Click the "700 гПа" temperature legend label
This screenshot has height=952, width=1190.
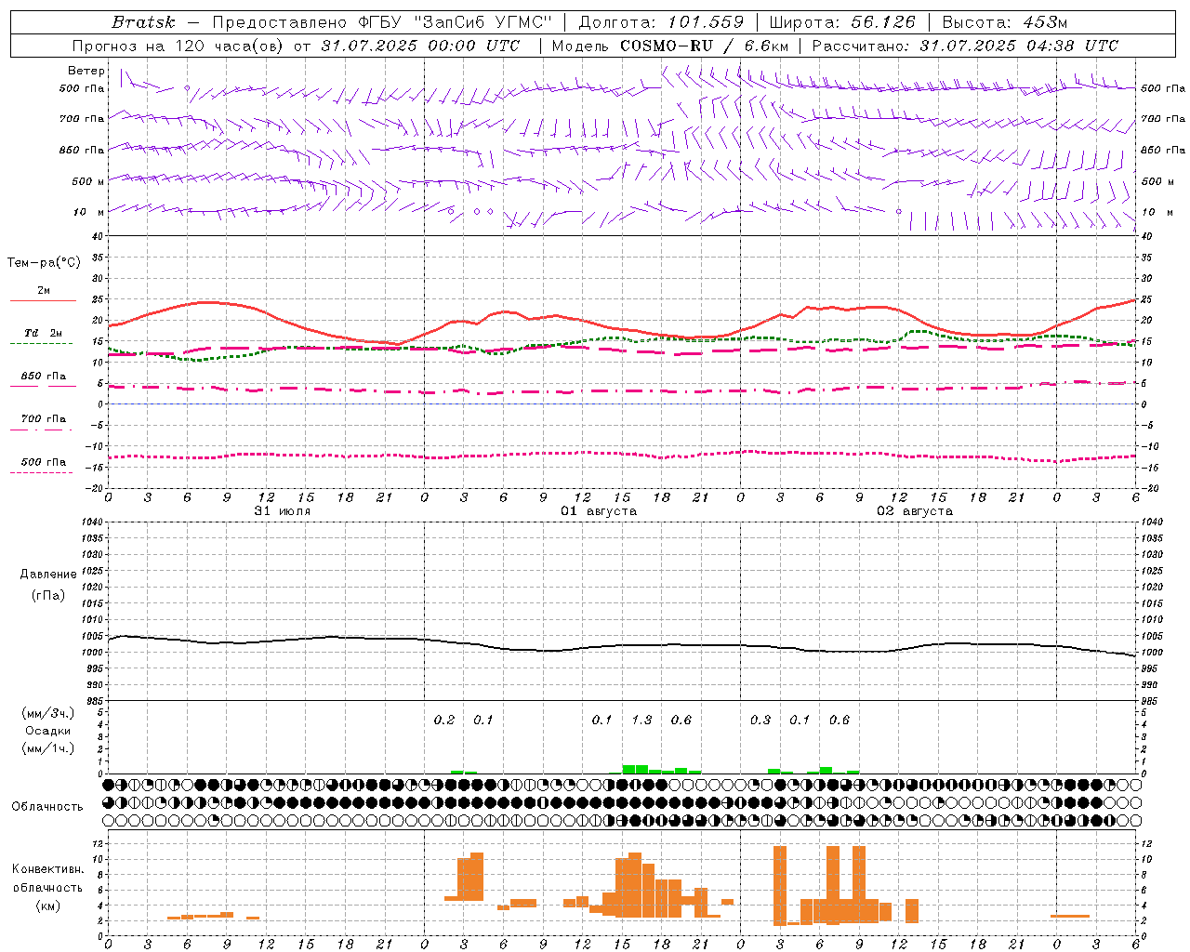click(x=44, y=418)
